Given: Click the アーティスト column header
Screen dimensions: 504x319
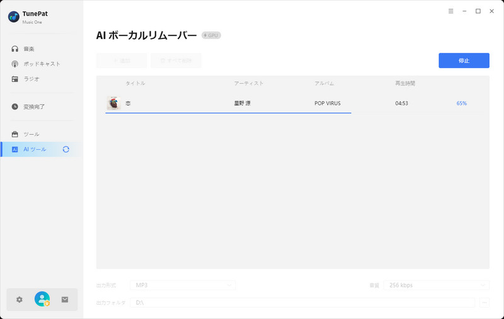Looking at the screenshot, I should tap(249, 84).
